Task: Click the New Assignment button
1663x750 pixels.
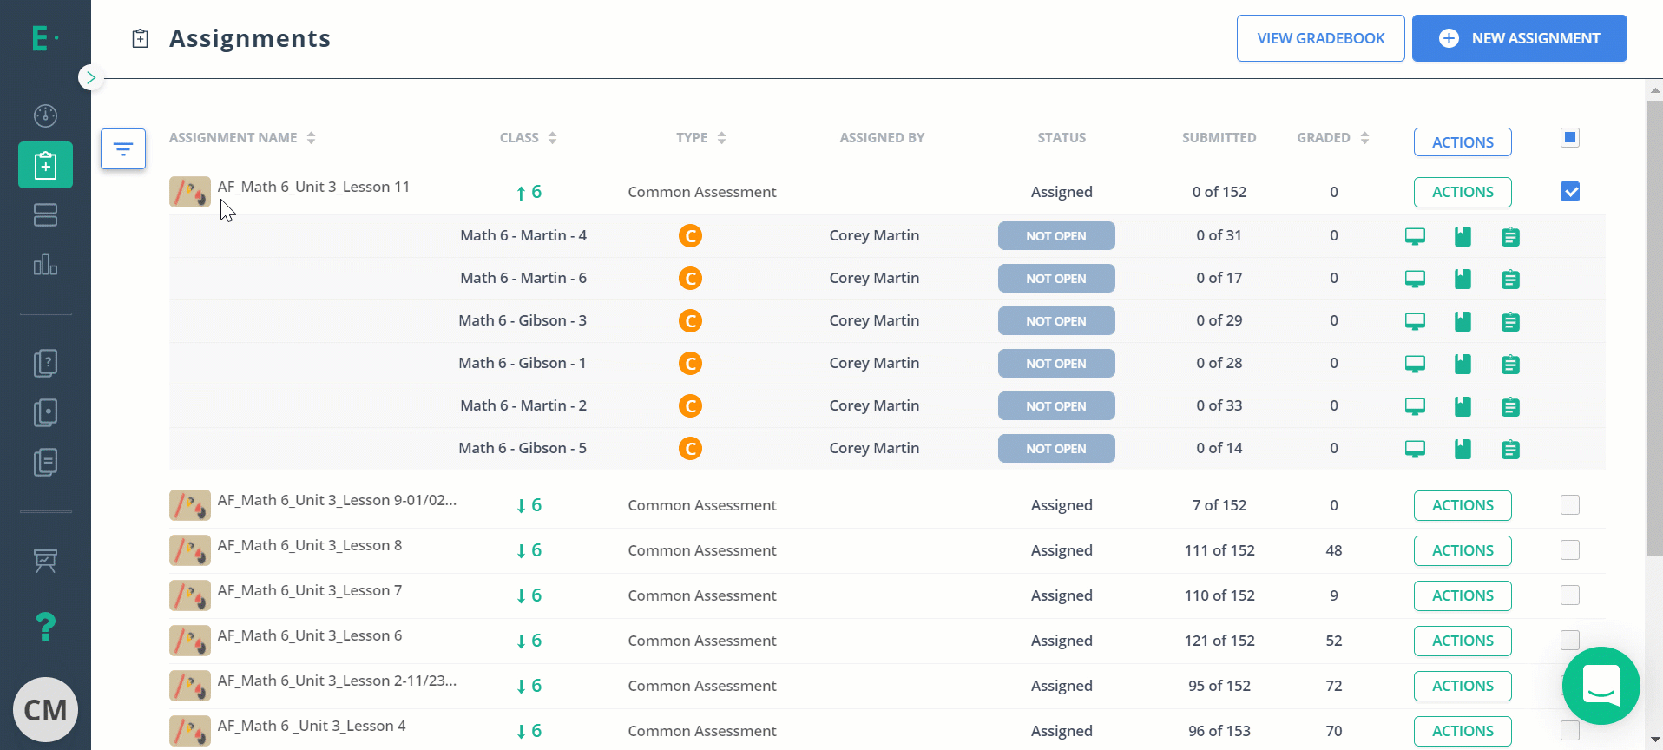Action: (x=1519, y=38)
